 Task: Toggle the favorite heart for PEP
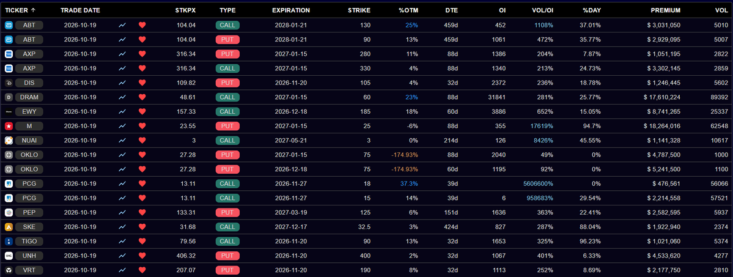[142, 212]
